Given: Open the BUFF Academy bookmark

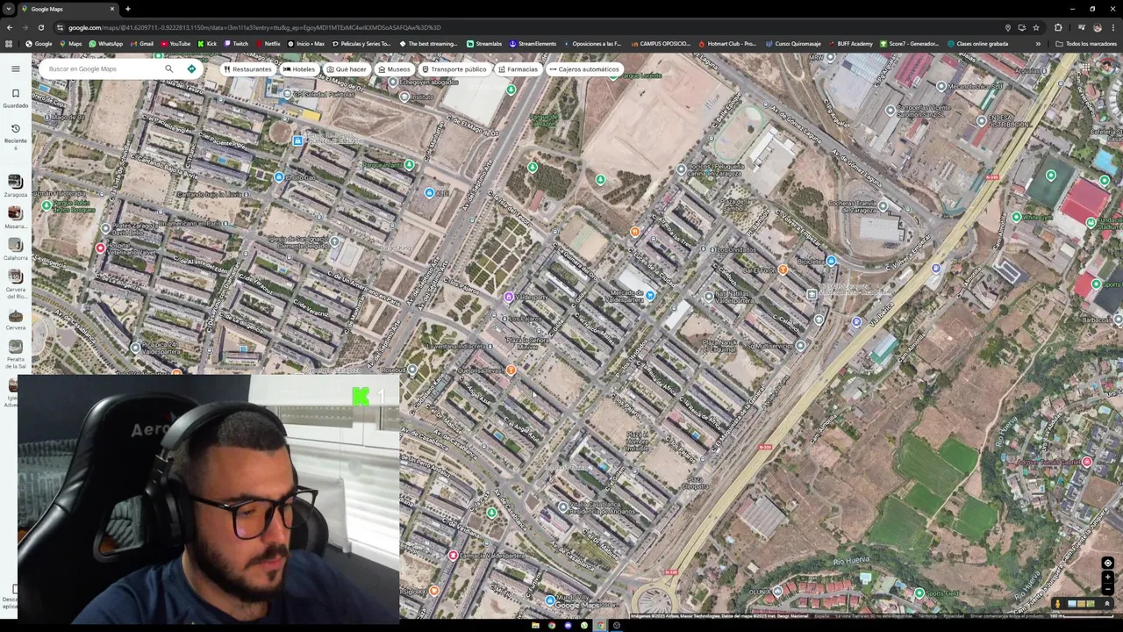Looking at the screenshot, I should tap(850, 44).
